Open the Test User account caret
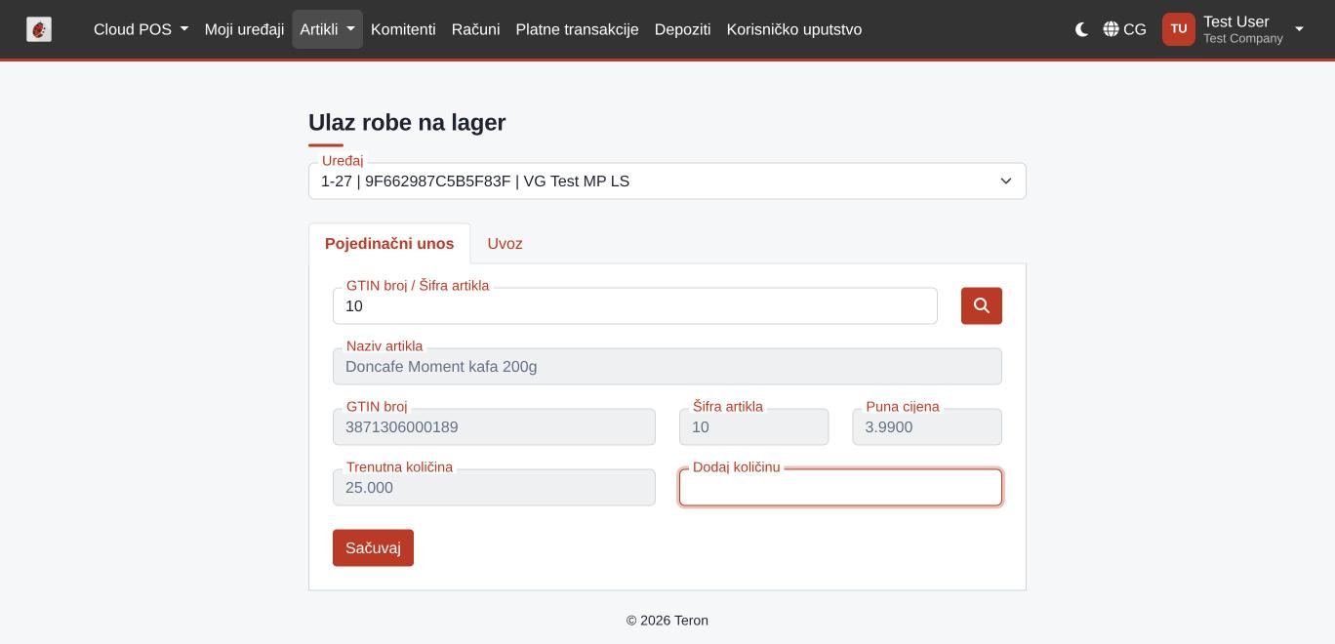 pos(1299,29)
